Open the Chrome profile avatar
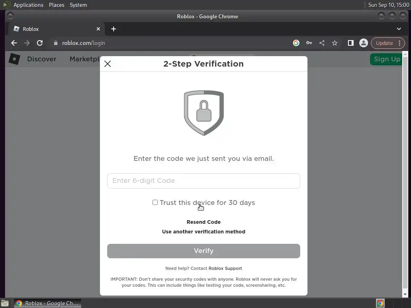411x308 pixels. point(364,43)
